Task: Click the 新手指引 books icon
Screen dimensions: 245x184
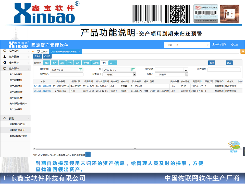Action: click(x=234, y=145)
